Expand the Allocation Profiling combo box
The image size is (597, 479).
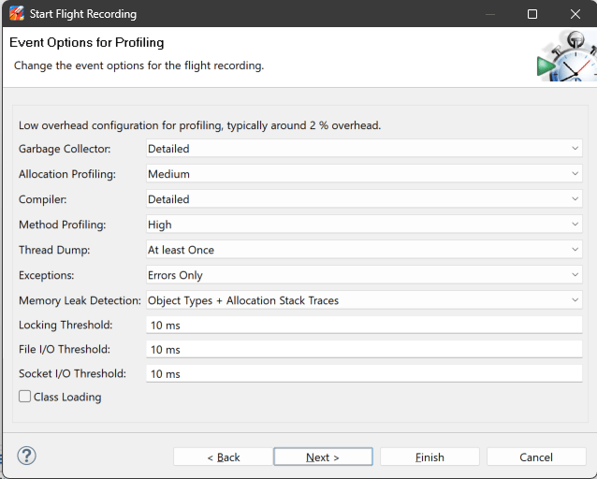364,174
